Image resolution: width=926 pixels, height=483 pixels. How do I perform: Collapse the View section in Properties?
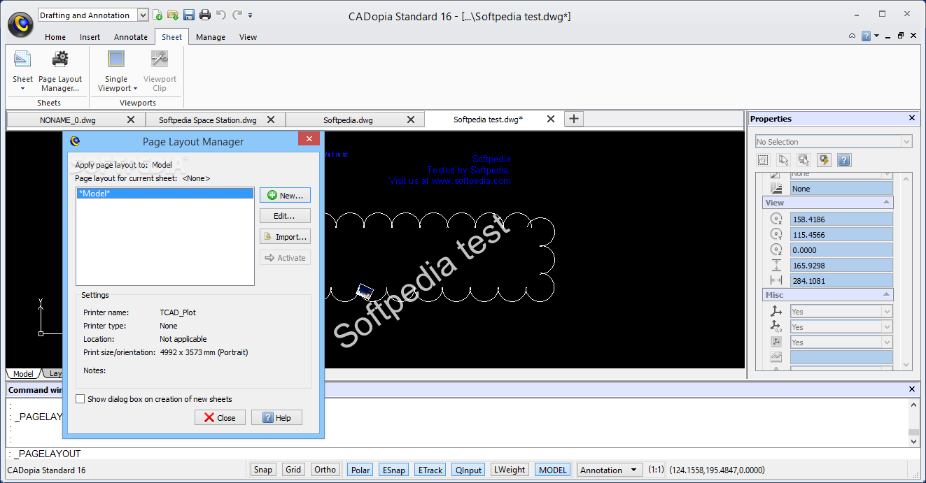click(888, 203)
